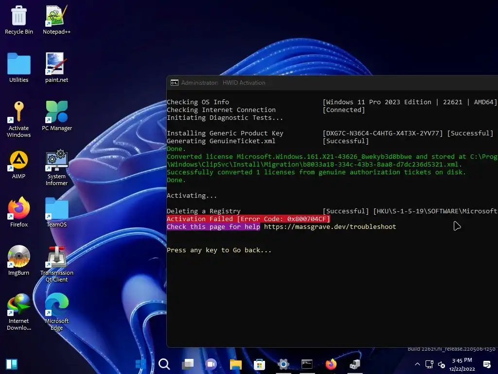Click the massgrave.dev/troubleshoot URL
The width and height of the screenshot is (498, 374).
330,227
